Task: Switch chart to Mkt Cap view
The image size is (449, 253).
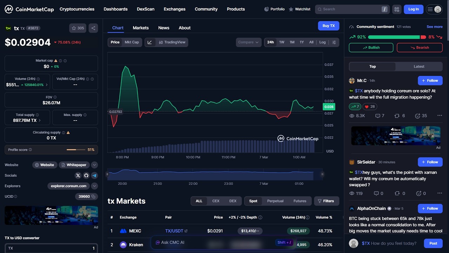Action: coord(132,42)
